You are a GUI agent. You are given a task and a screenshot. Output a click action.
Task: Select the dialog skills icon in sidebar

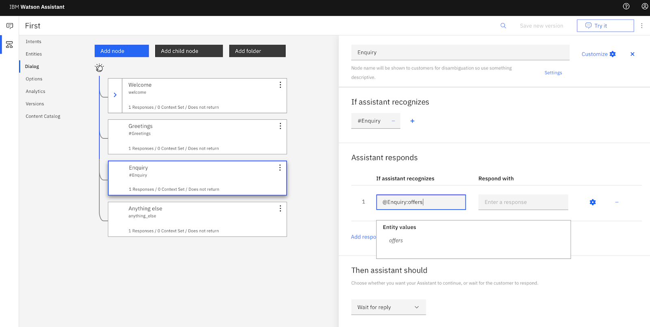pyautogui.click(x=9, y=45)
